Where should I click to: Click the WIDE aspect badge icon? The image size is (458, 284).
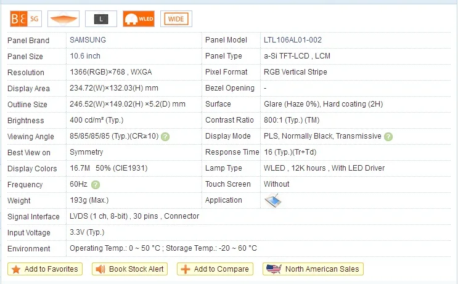point(176,19)
